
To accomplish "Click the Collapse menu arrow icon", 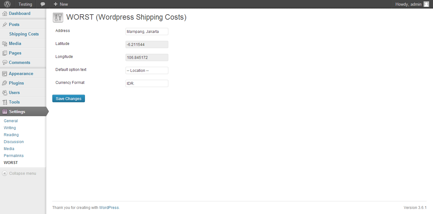I will pyautogui.click(x=4, y=173).
